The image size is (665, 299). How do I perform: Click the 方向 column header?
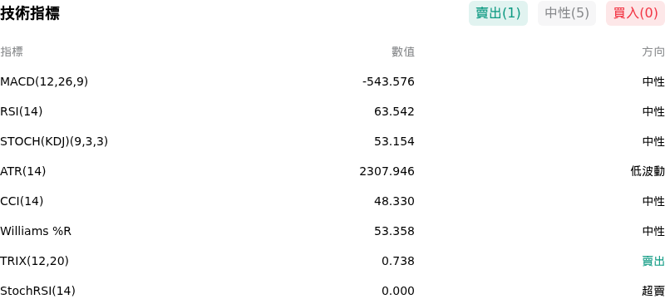653,51
